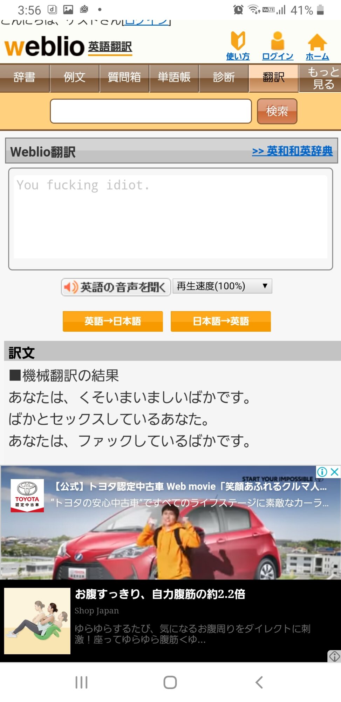The width and height of the screenshot is (341, 702).
Task: Tap Android back navigation arrow
Action: click(259, 682)
